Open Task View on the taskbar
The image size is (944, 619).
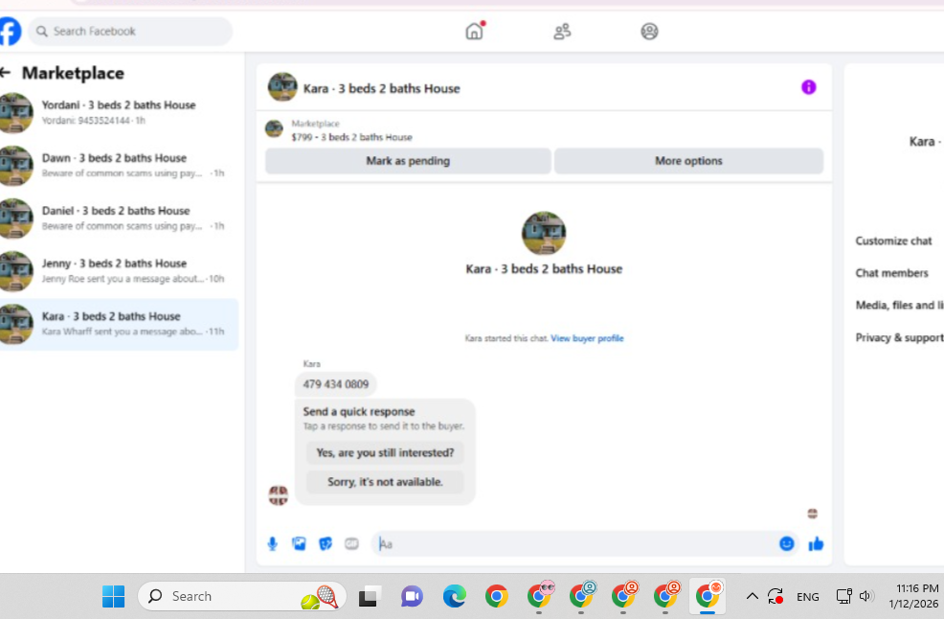370,596
